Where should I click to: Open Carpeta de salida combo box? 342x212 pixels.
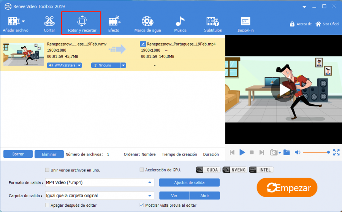click(x=100, y=196)
